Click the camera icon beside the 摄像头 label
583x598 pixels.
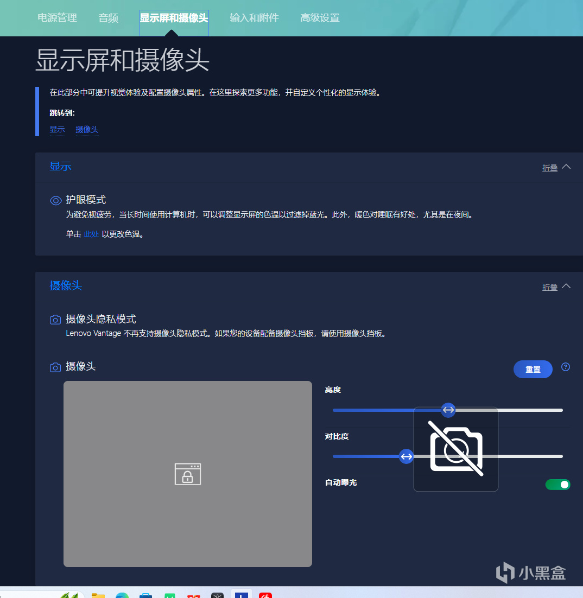tap(55, 367)
